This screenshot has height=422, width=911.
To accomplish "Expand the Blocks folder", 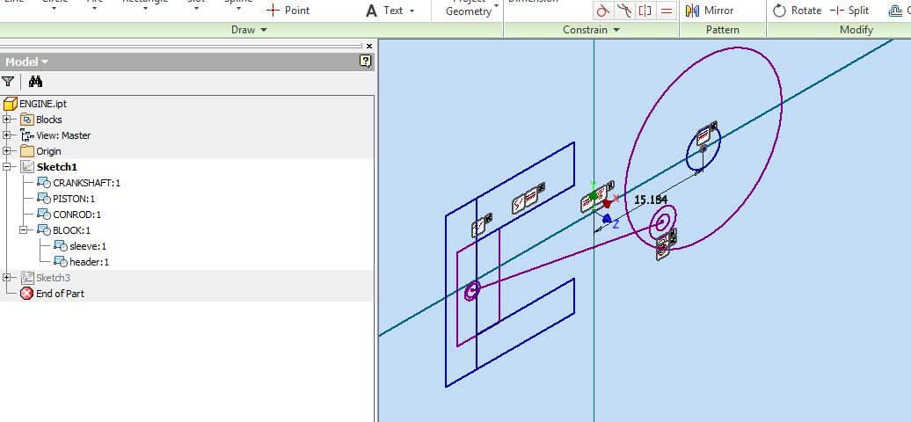I will [6, 120].
